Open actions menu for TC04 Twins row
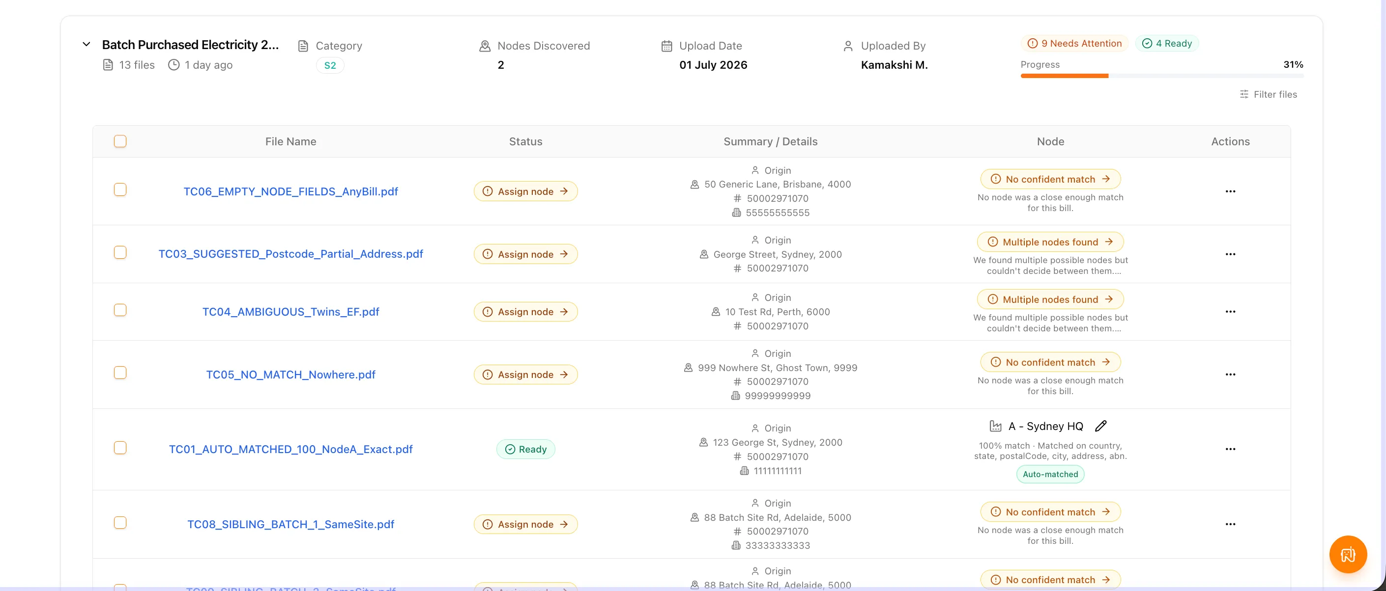This screenshot has height=591, width=1386. click(1230, 312)
